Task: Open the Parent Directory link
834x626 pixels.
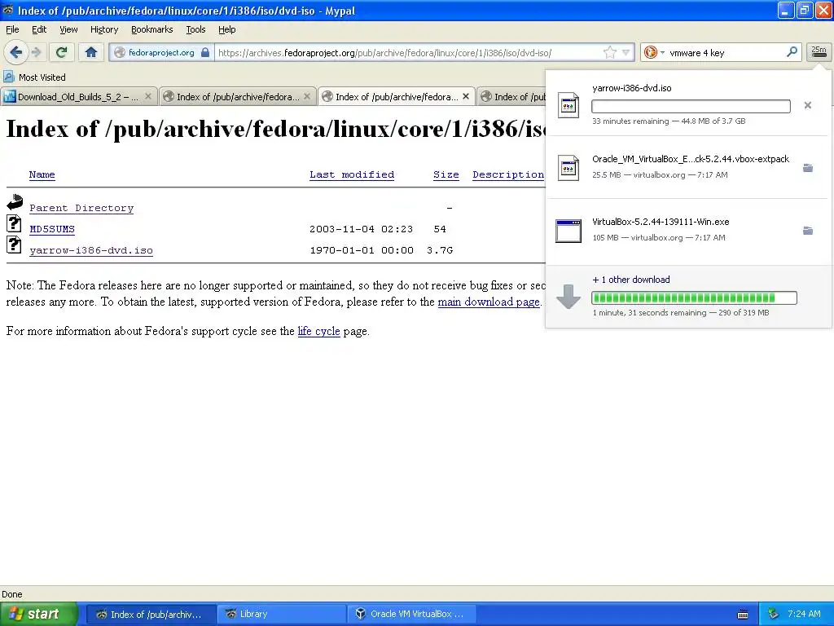Action: (x=81, y=208)
